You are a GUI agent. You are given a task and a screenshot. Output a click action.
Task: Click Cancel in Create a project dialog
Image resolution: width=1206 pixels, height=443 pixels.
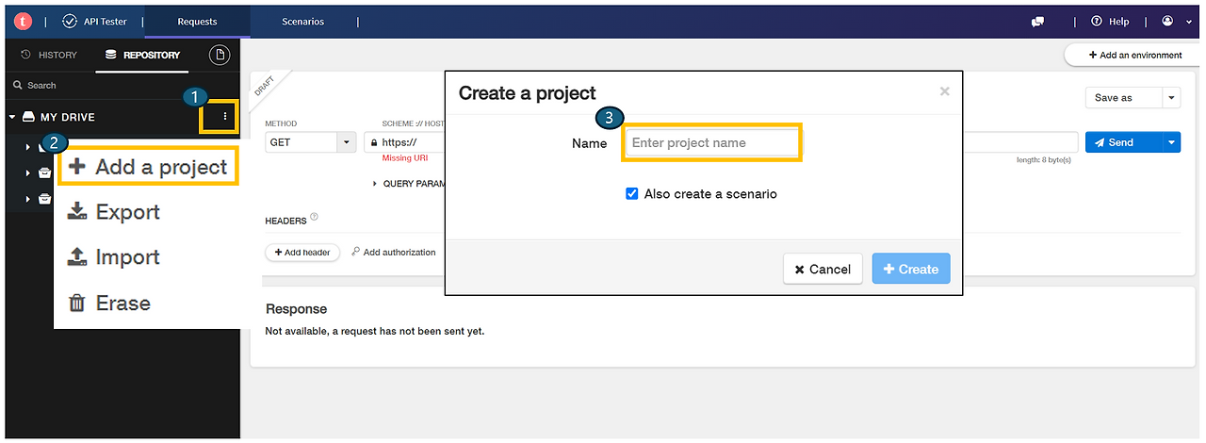(x=823, y=269)
